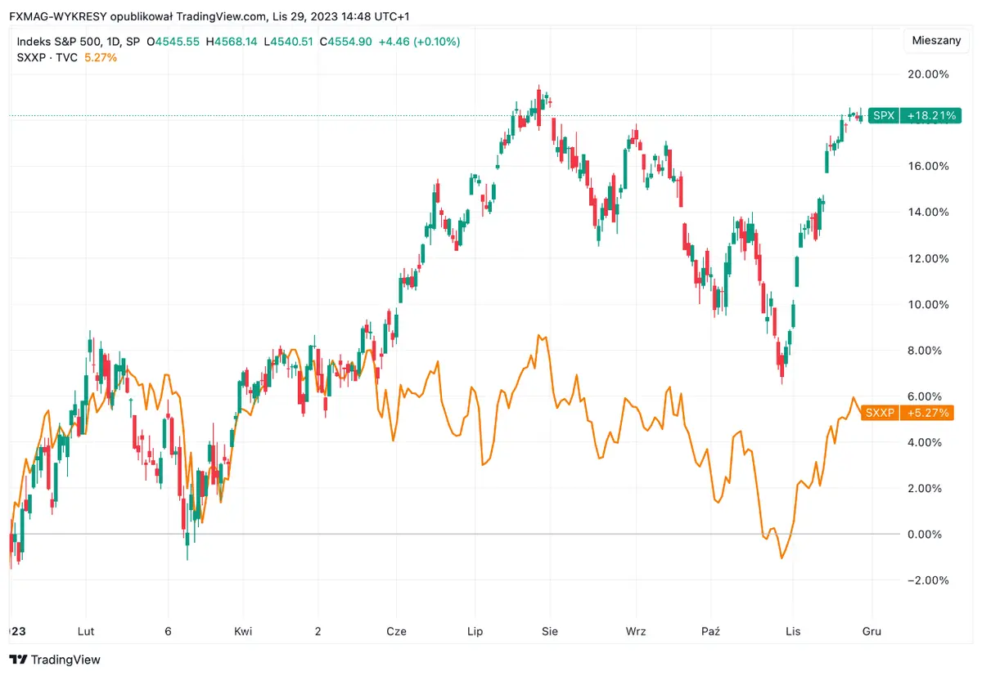The image size is (982, 676).
Task: Click the TradingView logo icon
Action: (18, 660)
